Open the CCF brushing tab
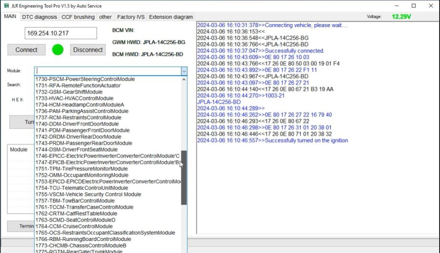Image resolution: width=440 pixels, height=253 pixels. (78, 17)
